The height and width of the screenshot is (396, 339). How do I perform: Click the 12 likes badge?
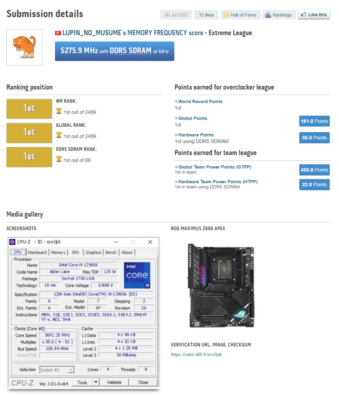coord(206,15)
